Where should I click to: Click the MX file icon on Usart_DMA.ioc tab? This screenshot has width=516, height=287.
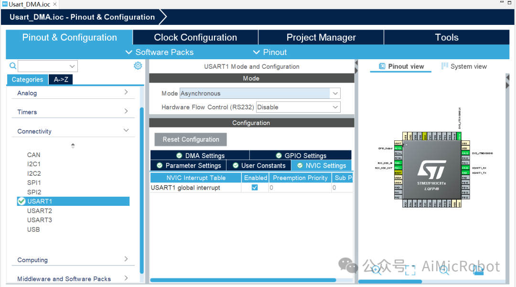coord(5,4)
